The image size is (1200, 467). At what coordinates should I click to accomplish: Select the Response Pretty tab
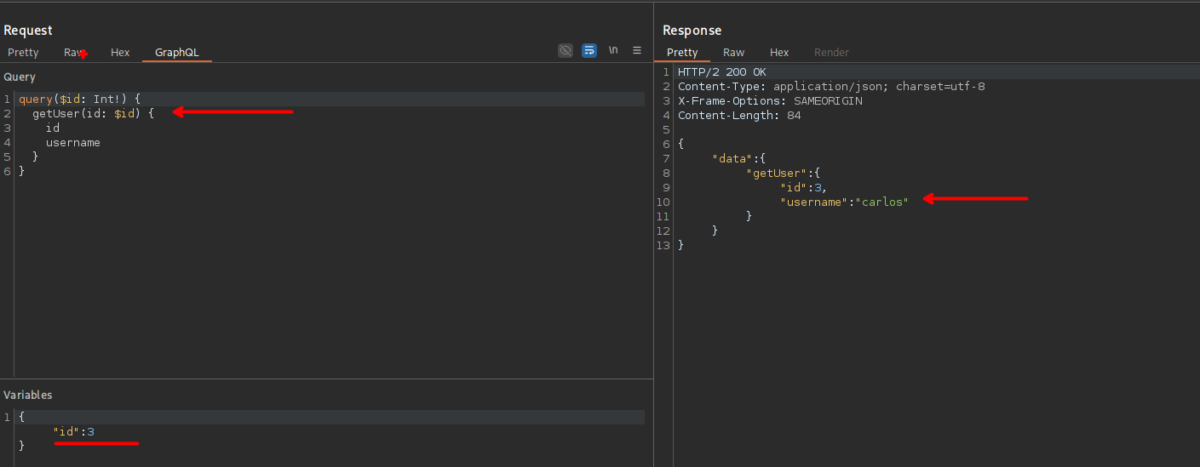[x=682, y=53]
